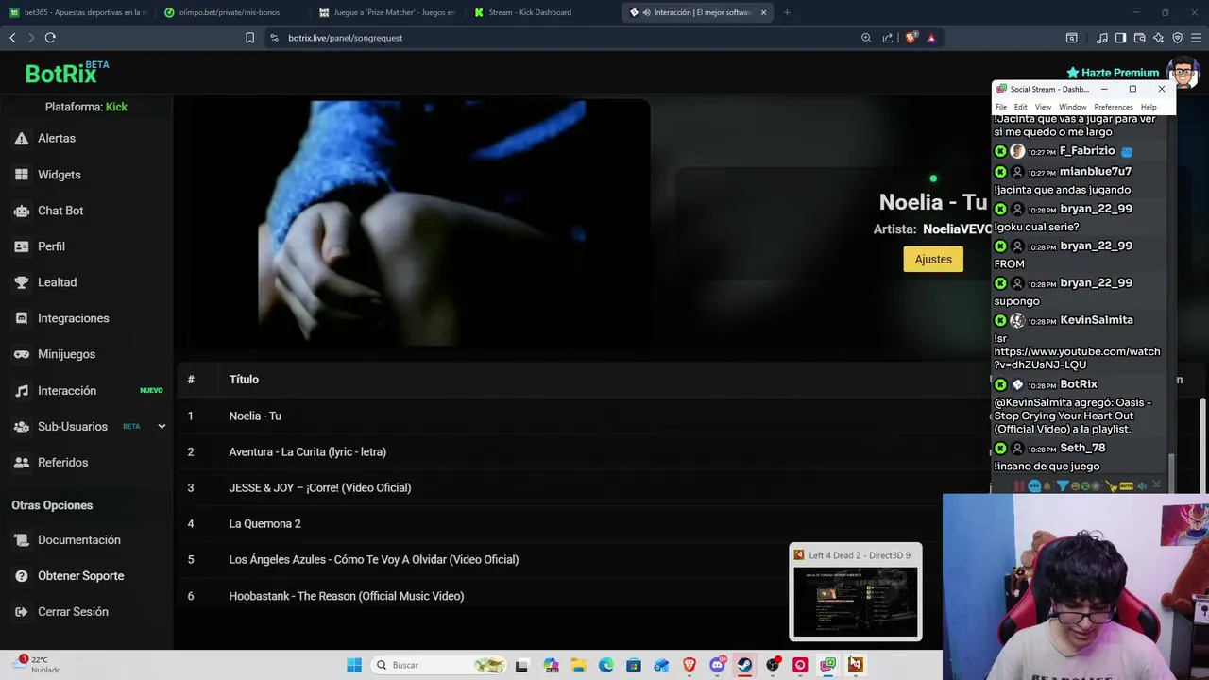Switch to the Prize Matcher tab
The height and width of the screenshot is (680, 1209).
[385, 12]
